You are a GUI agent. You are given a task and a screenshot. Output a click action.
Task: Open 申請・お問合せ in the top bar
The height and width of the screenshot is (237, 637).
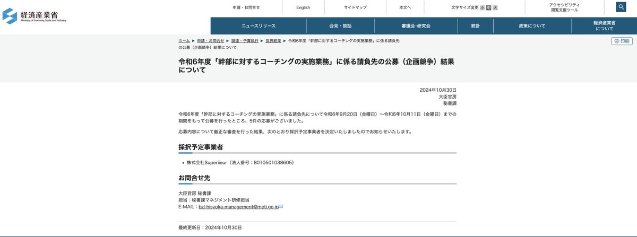(x=246, y=7)
